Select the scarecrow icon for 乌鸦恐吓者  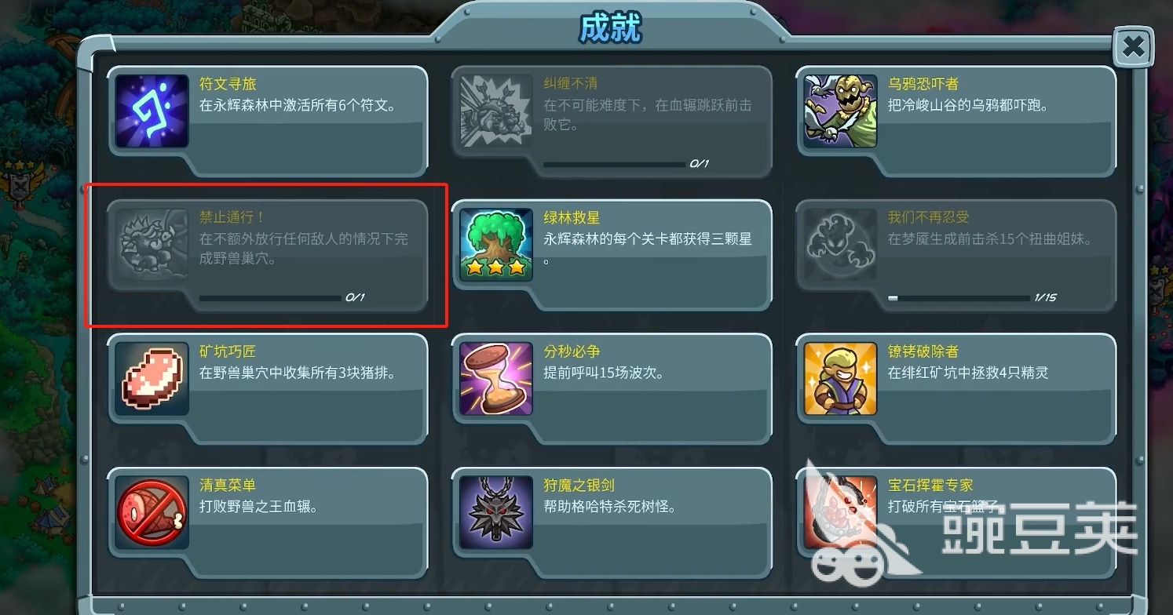(840, 111)
